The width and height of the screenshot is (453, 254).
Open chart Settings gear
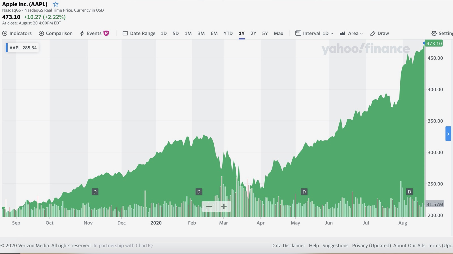(434, 33)
